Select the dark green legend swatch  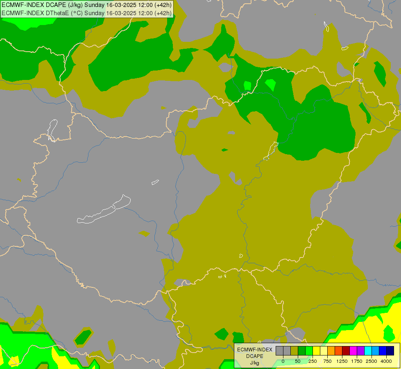coord(301,351)
